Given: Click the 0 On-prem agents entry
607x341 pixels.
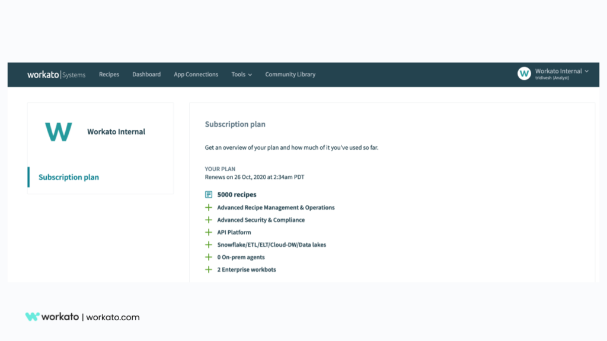Looking at the screenshot, I should click(x=241, y=257).
